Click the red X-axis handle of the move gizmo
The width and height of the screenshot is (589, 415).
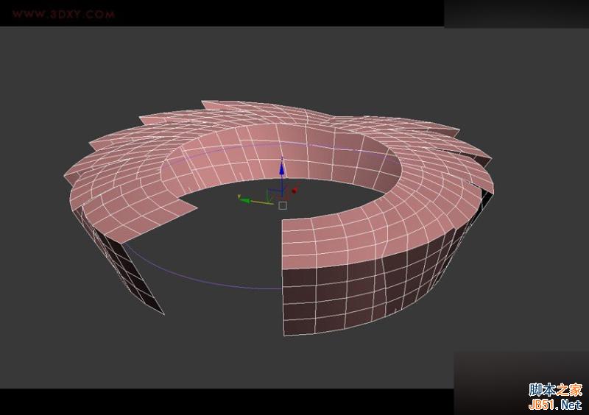(294, 191)
